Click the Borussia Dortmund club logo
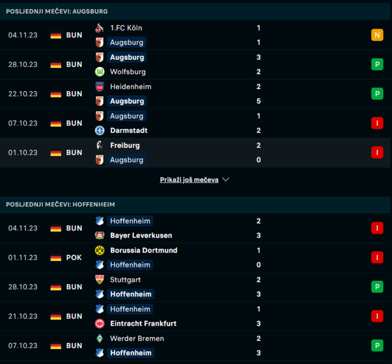The width and height of the screenshot is (392, 364). (x=100, y=250)
